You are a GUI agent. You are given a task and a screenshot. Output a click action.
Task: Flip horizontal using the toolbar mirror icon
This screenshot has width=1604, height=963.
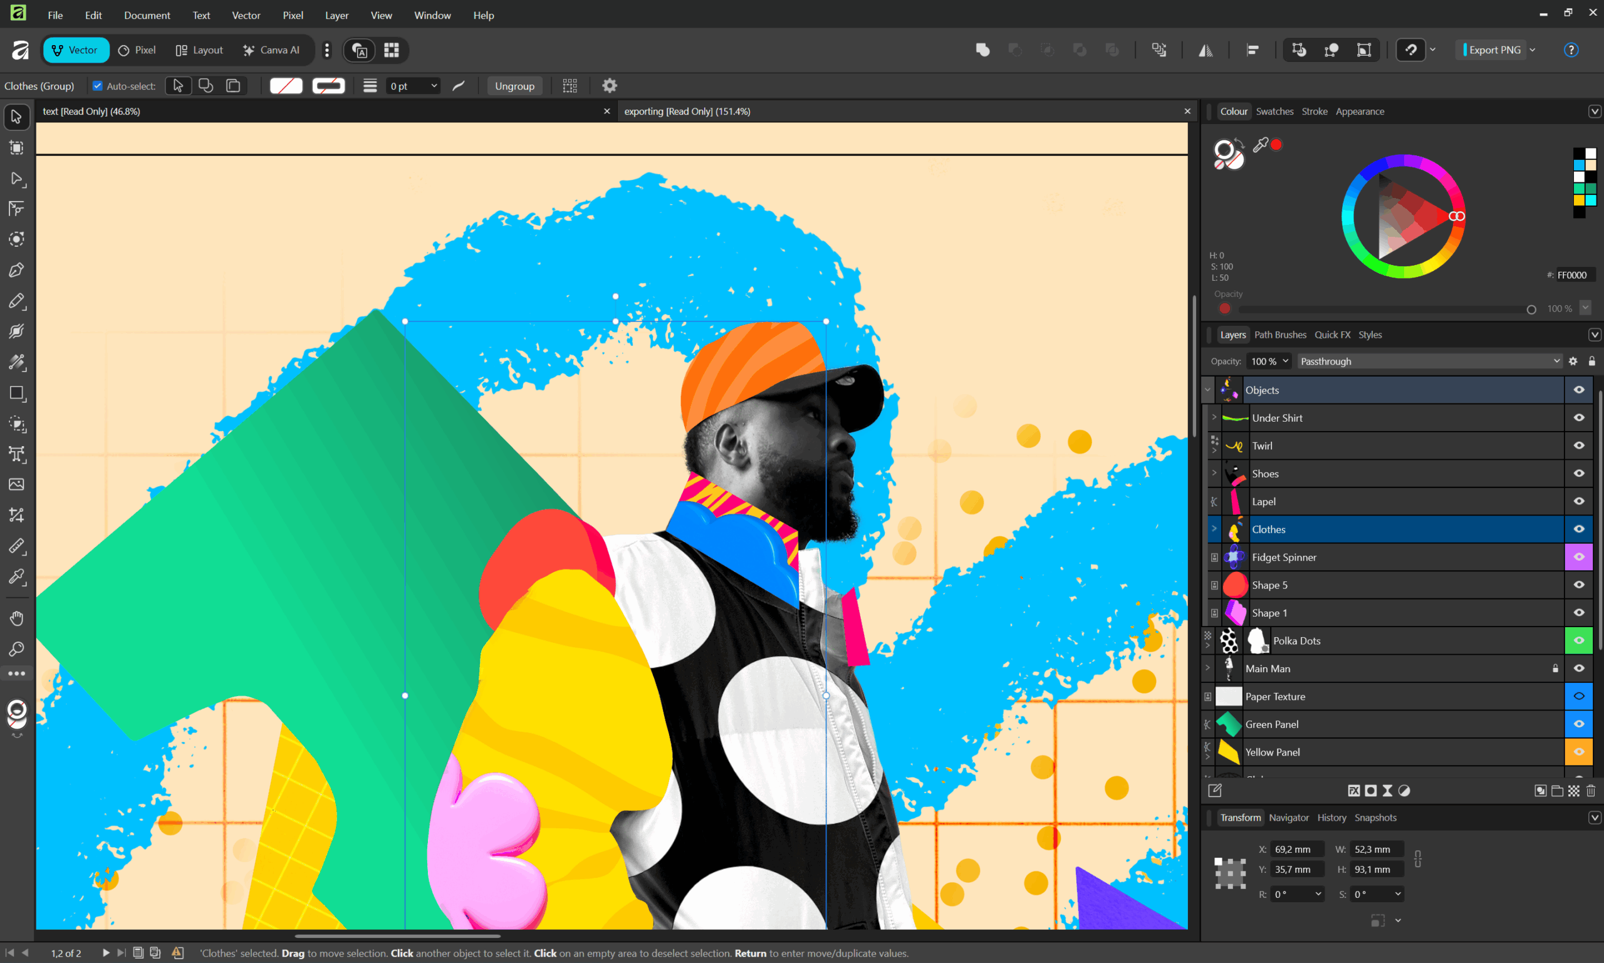pos(1206,50)
